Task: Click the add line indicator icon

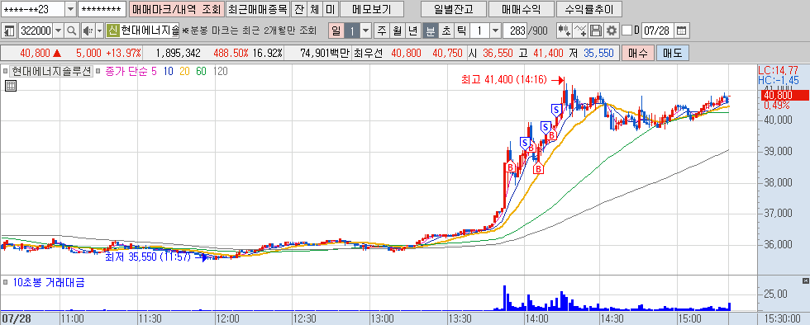Action: (x=580, y=31)
